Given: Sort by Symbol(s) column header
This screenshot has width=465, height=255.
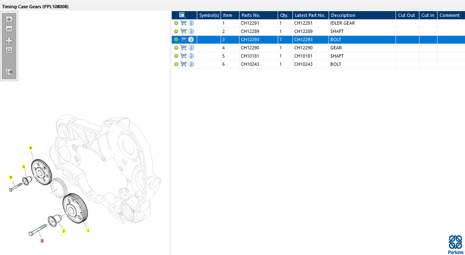Looking at the screenshot, I should point(209,15).
